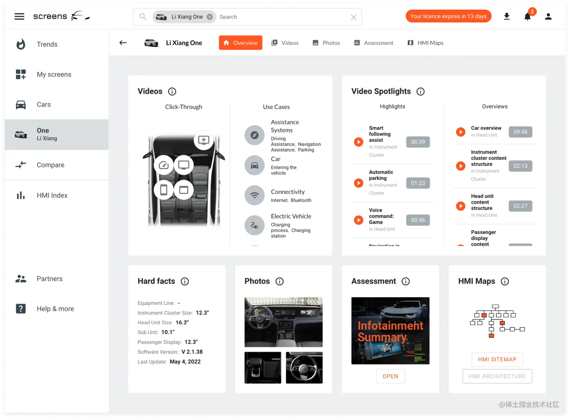Screen dimensions: 570x419
Task: Click the 09:48 duration badge
Action: tap(520, 132)
